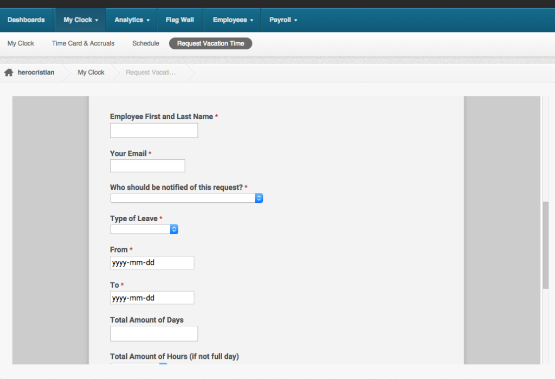
Task: Click the To date field
Action: pos(152,298)
